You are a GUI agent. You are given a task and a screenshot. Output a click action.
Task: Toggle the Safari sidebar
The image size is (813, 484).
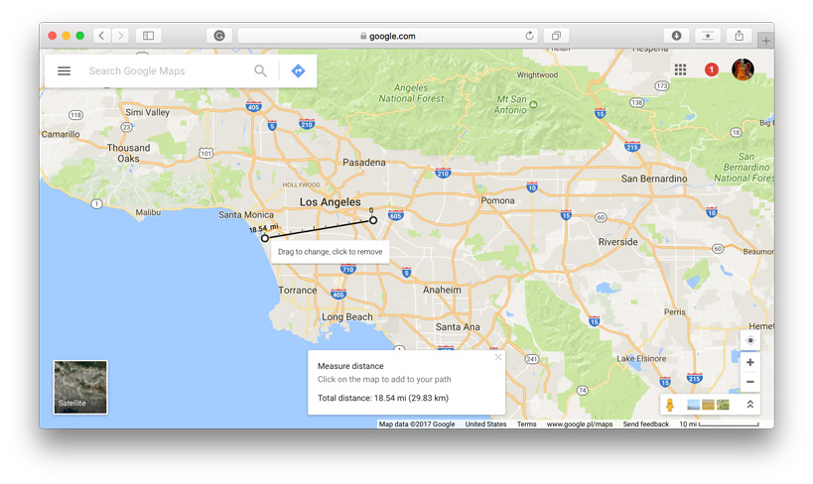[x=148, y=36]
